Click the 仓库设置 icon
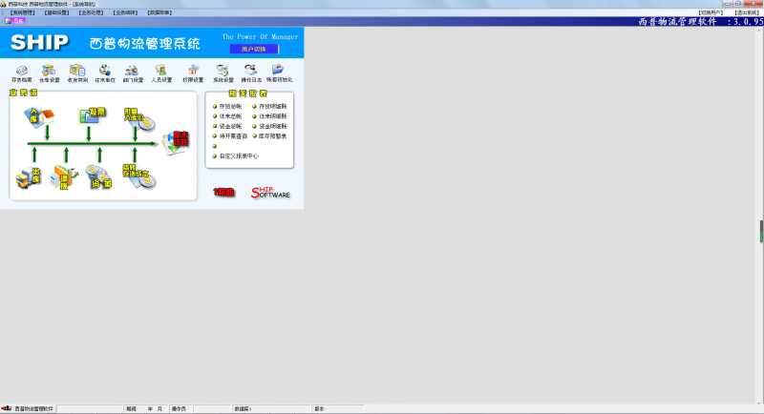Image resolution: width=764 pixels, height=414 pixels. coord(49,72)
